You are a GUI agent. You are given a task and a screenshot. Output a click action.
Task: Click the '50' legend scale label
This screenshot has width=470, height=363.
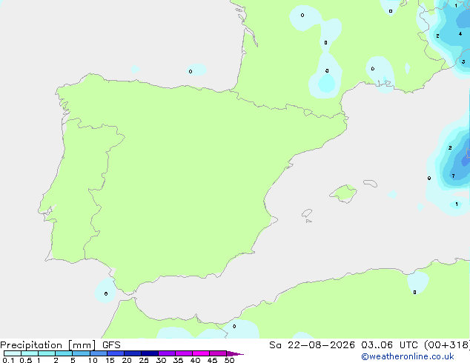click(x=229, y=360)
